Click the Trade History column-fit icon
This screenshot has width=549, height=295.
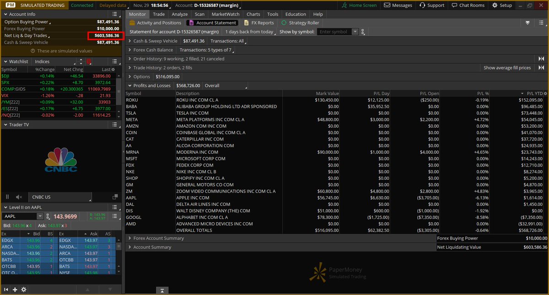tap(542, 68)
